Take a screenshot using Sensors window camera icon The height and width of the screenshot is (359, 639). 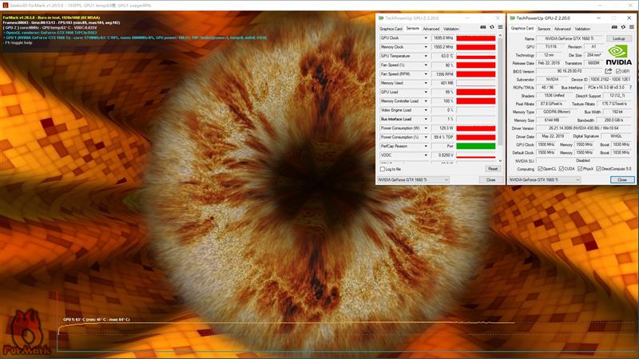click(483, 27)
